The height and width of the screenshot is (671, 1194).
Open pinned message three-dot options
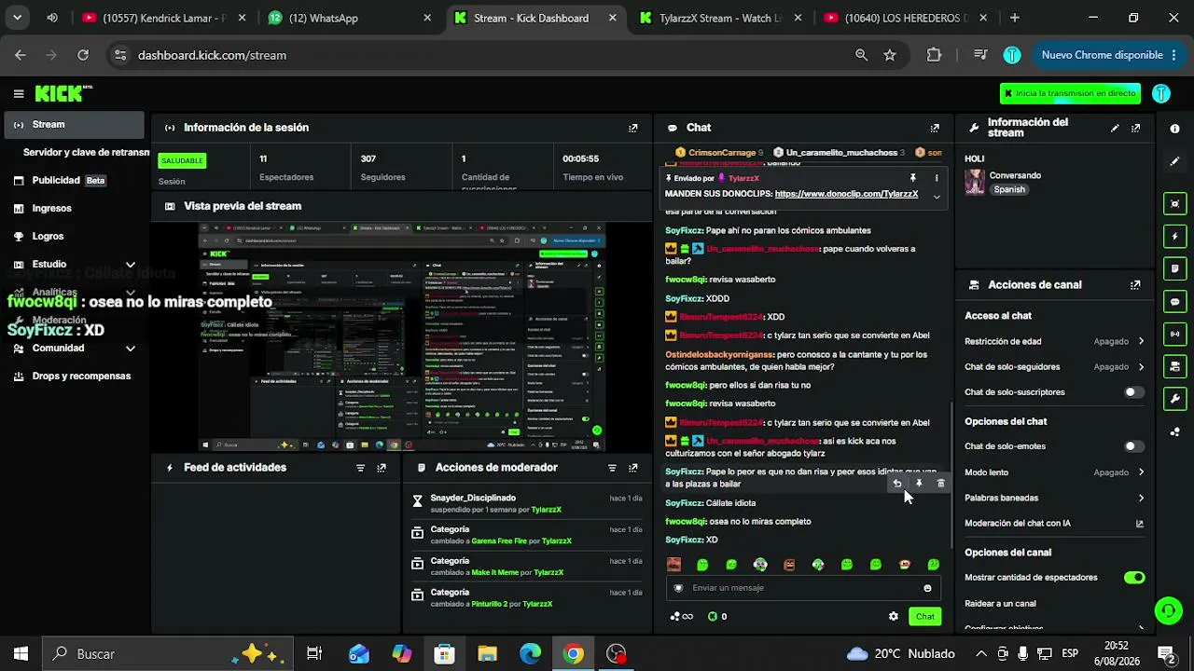(937, 178)
